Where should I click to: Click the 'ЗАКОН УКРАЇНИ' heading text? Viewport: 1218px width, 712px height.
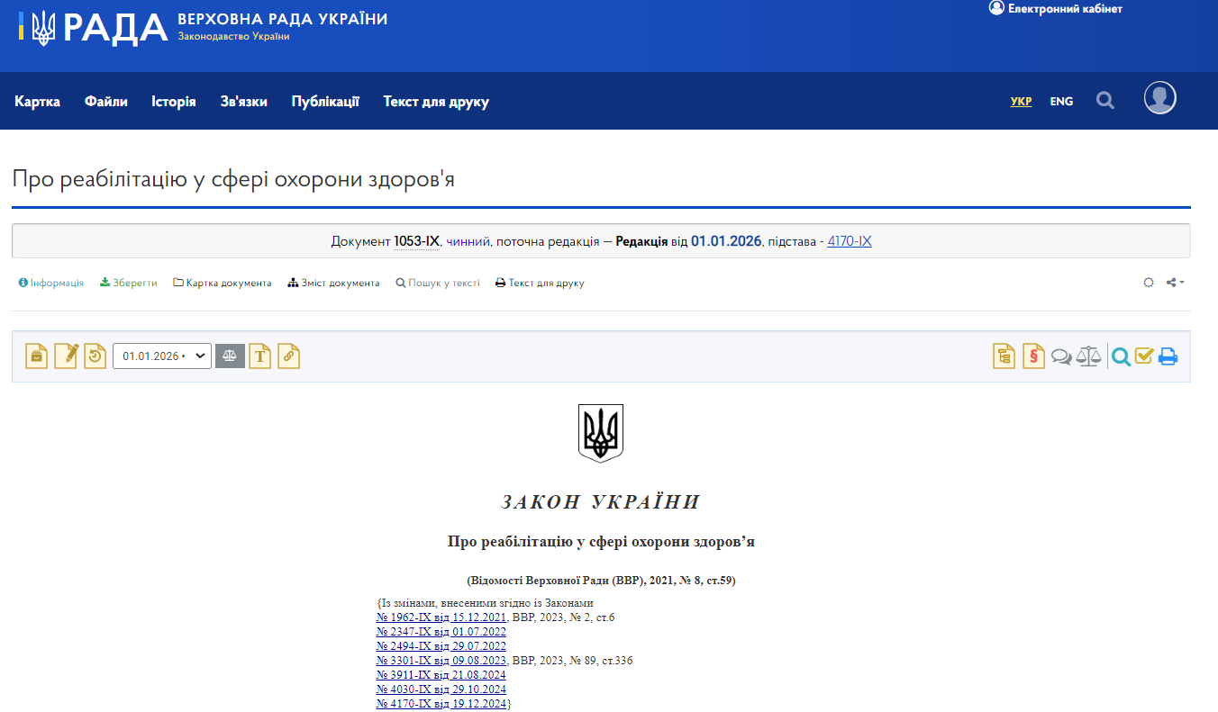coord(601,502)
